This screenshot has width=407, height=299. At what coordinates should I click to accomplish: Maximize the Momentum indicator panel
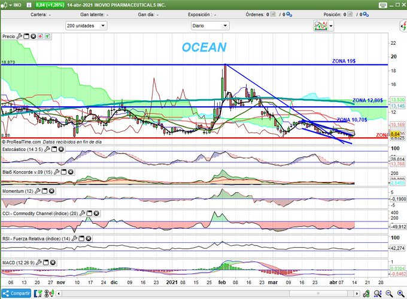[x=45, y=191]
